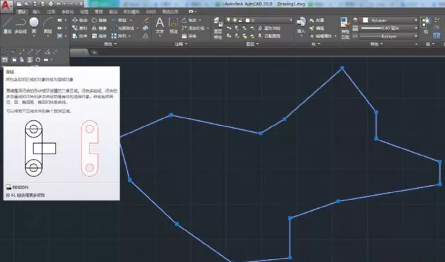
Task: Expand the Modify (修改) panel title
Action: click(111, 44)
